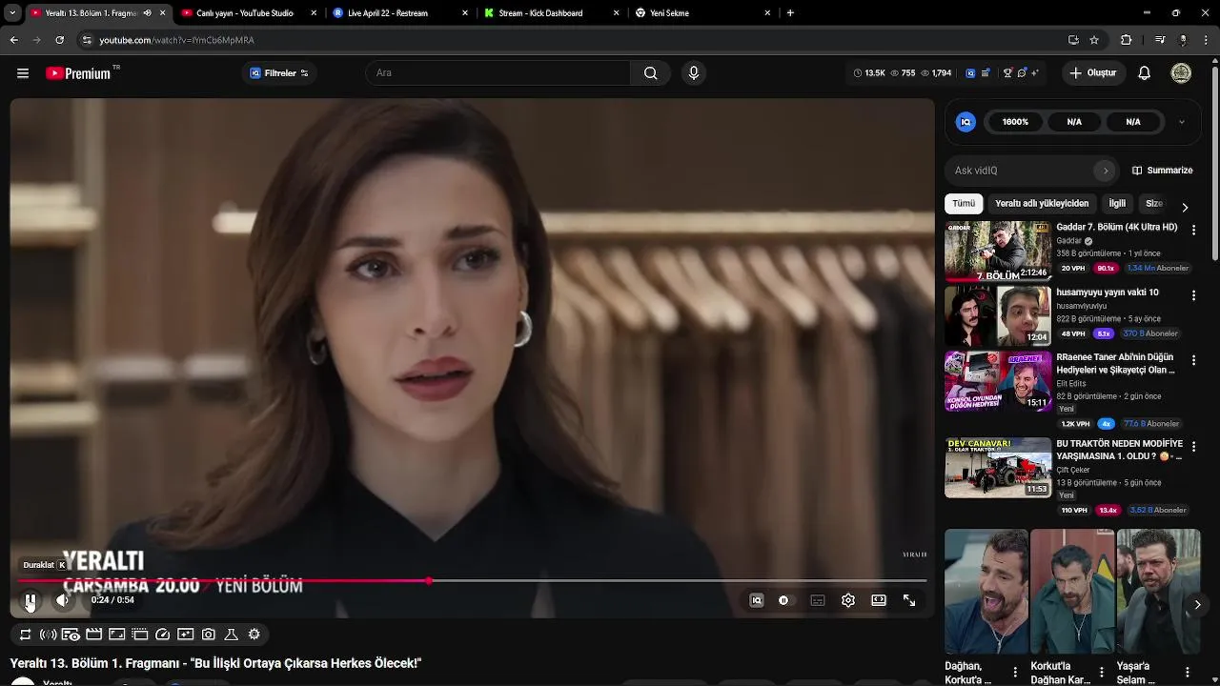Image resolution: width=1220 pixels, height=686 pixels.
Task: Open the vidIQ trophy icon
Action: 1007,73
